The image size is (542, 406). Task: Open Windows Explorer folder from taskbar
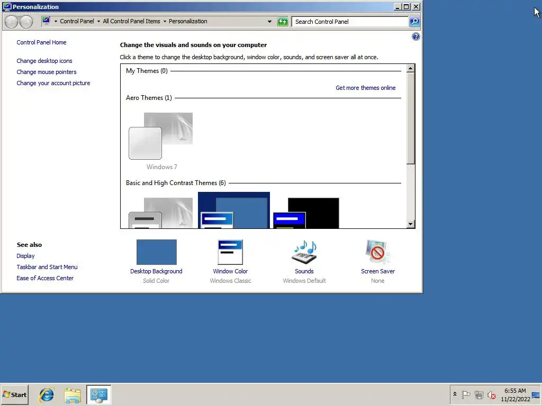(x=72, y=395)
